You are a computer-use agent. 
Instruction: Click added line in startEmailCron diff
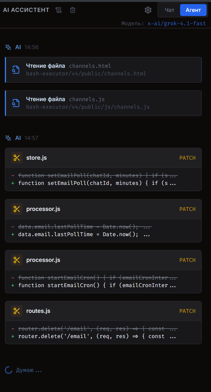pyautogui.click(x=97, y=285)
